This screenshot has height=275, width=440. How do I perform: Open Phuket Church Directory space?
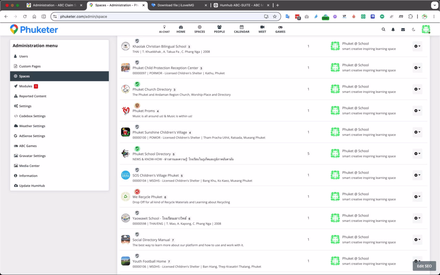[152, 89]
